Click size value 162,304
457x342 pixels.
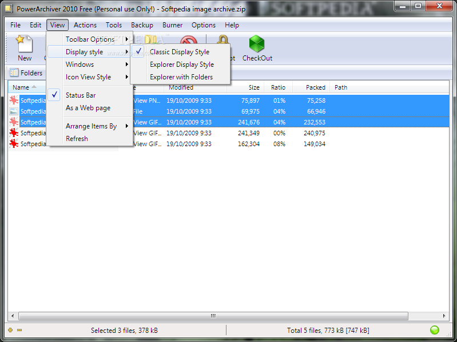pyautogui.click(x=249, y=144)
